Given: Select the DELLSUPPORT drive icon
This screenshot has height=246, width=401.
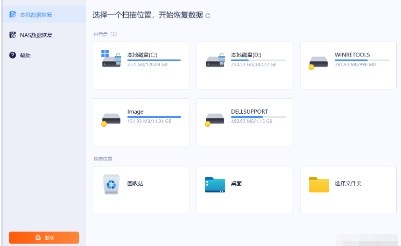Looking at the screenshot, I should pos(215,118).
